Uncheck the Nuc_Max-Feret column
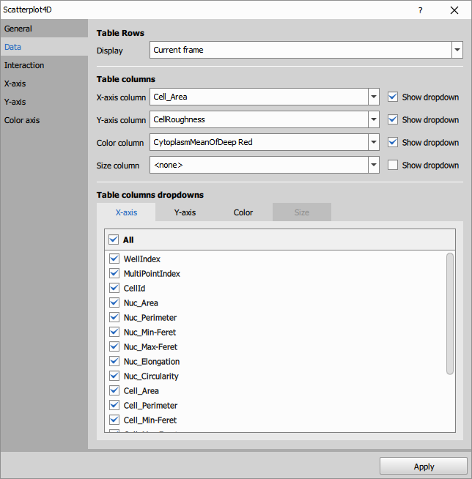This screenshot has width=472, height=479. pos(114,346)
